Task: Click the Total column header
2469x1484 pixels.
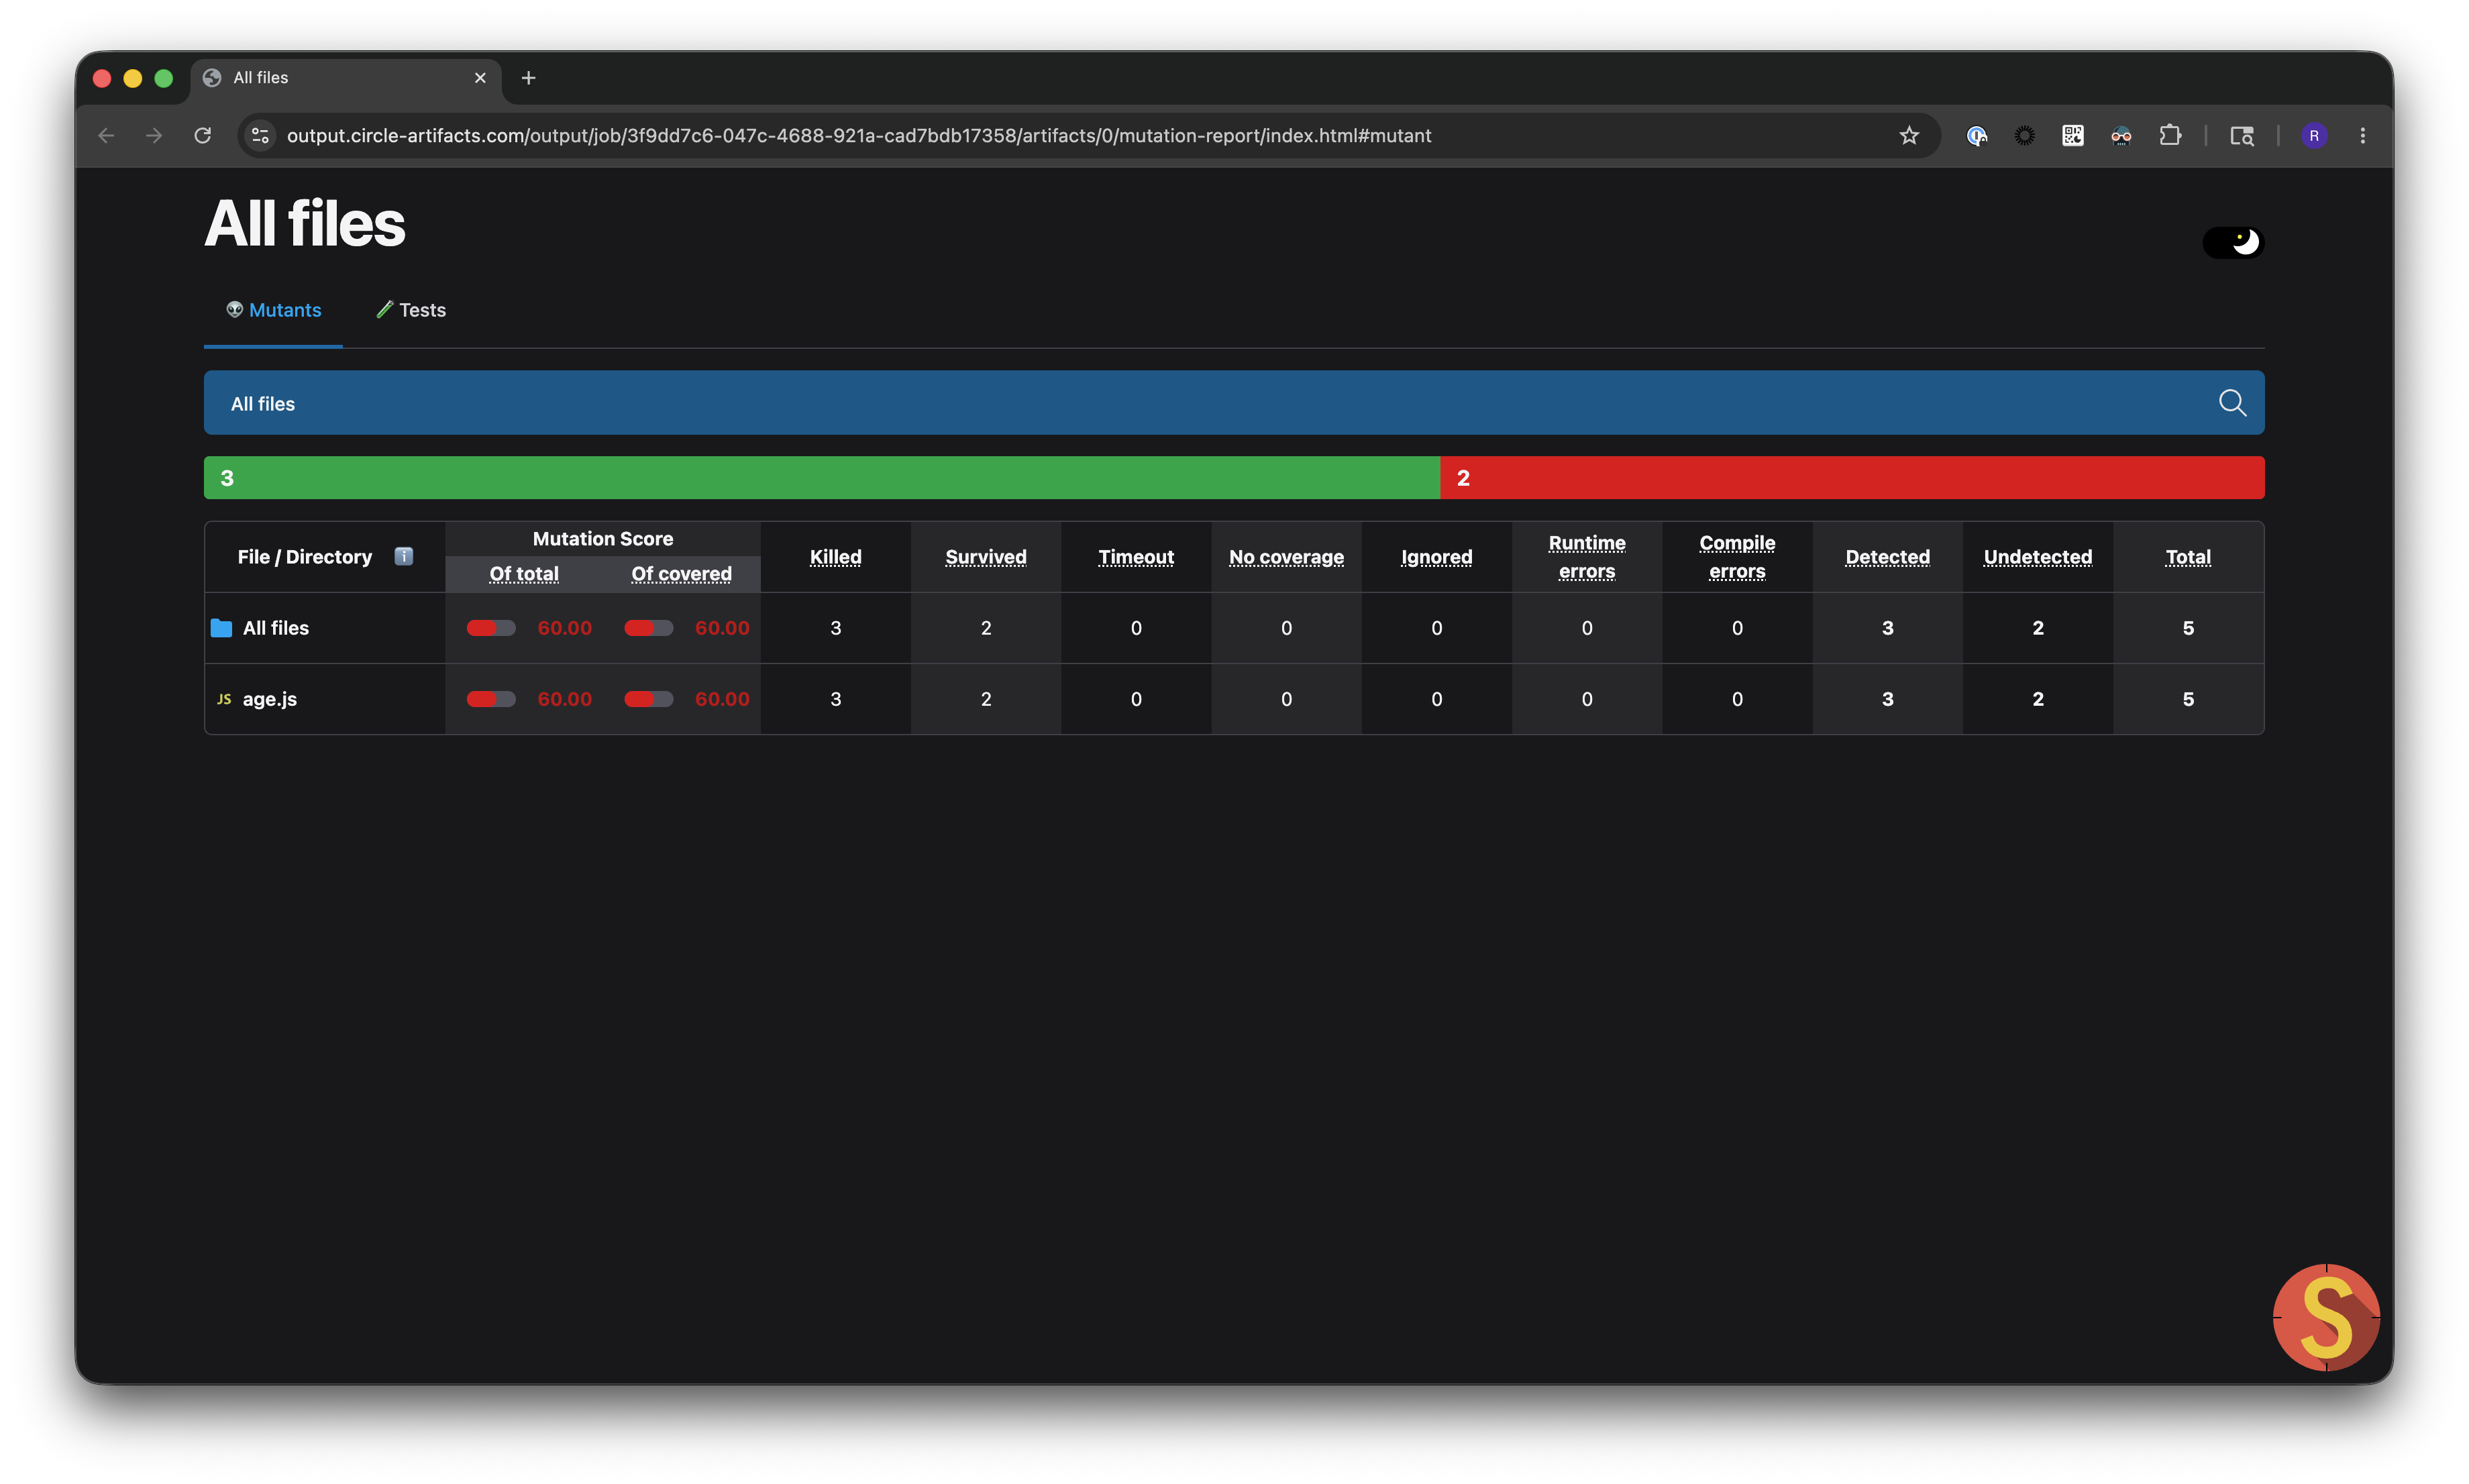Action: pyautogui.click(x=2188, y=557)
